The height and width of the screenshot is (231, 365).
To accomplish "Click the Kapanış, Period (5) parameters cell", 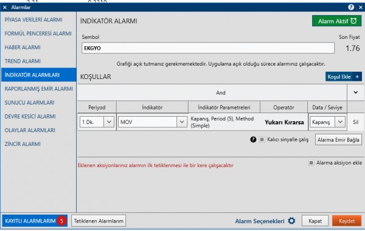I will pos(224,122).
